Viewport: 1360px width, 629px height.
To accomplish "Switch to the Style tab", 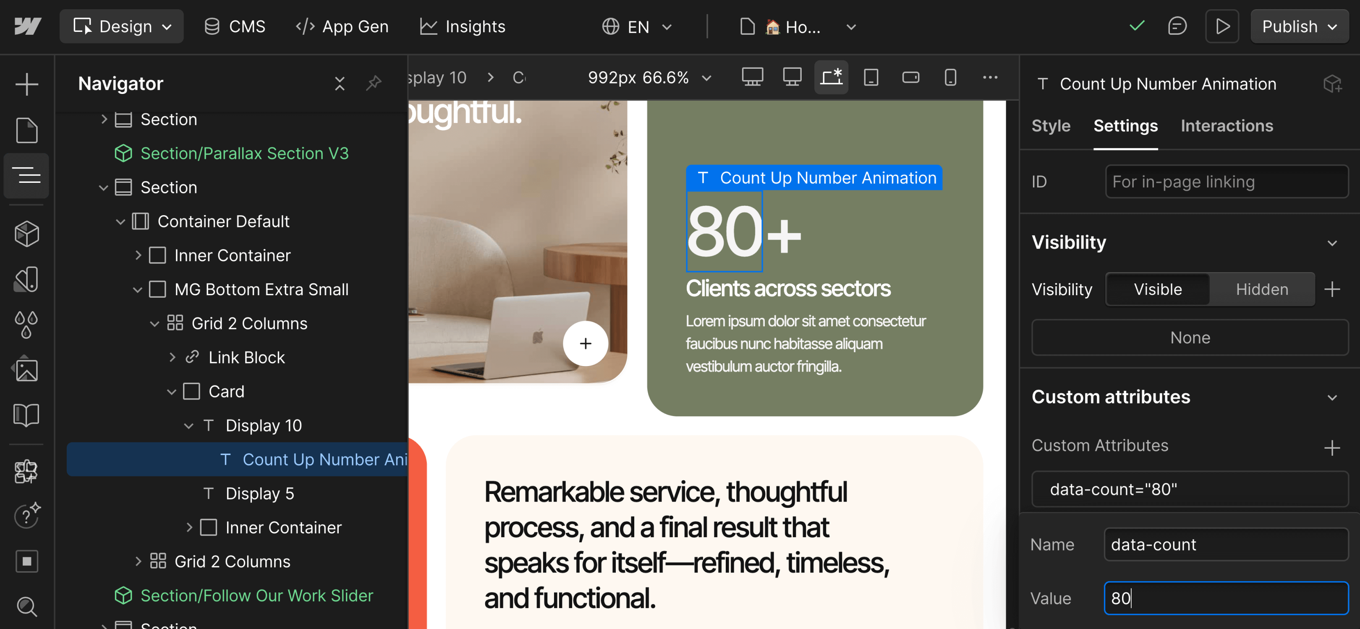I will pos(1050,126).
